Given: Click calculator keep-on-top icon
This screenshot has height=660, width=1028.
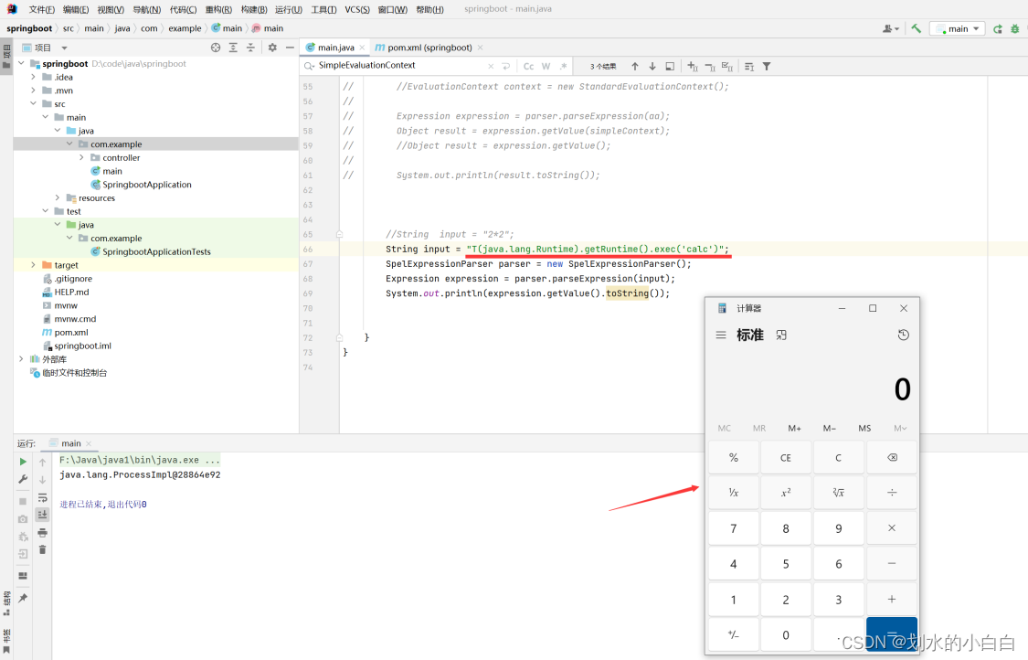Looking at the screenshot, I should 781,335.
